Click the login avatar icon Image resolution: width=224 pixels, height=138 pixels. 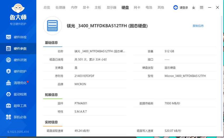click(x=176, y=7)
